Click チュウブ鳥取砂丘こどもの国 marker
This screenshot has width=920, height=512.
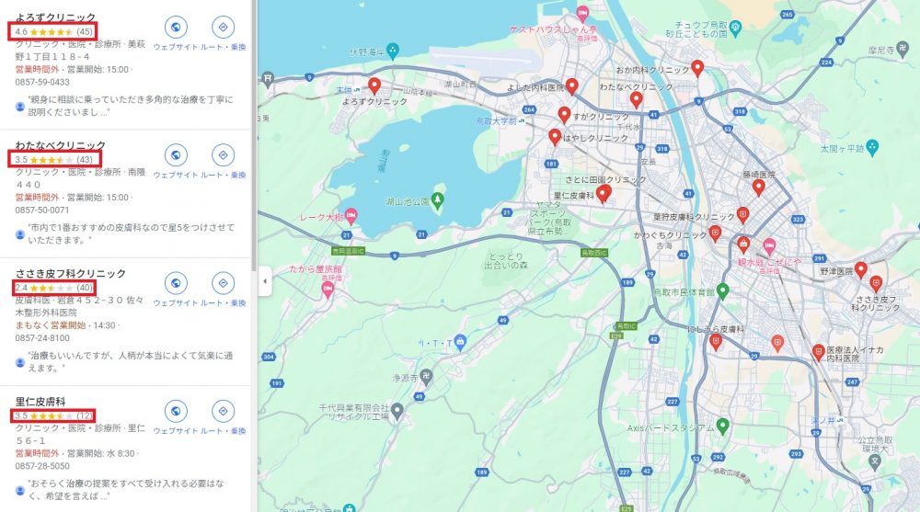coord(735,27)
